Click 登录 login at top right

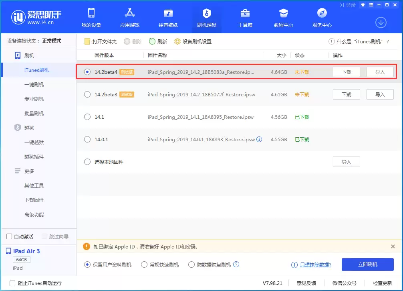(348, 5)
